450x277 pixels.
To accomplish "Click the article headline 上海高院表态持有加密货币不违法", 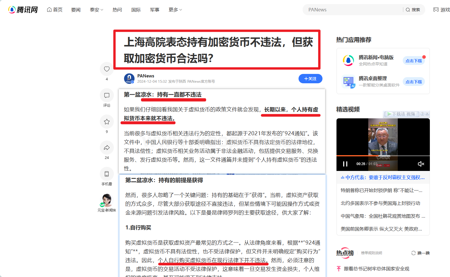I will point(218,50).
